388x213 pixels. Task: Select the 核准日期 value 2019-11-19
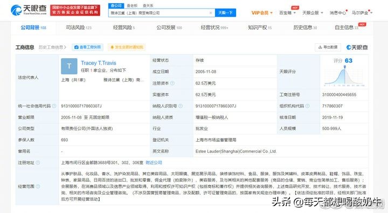332,118
